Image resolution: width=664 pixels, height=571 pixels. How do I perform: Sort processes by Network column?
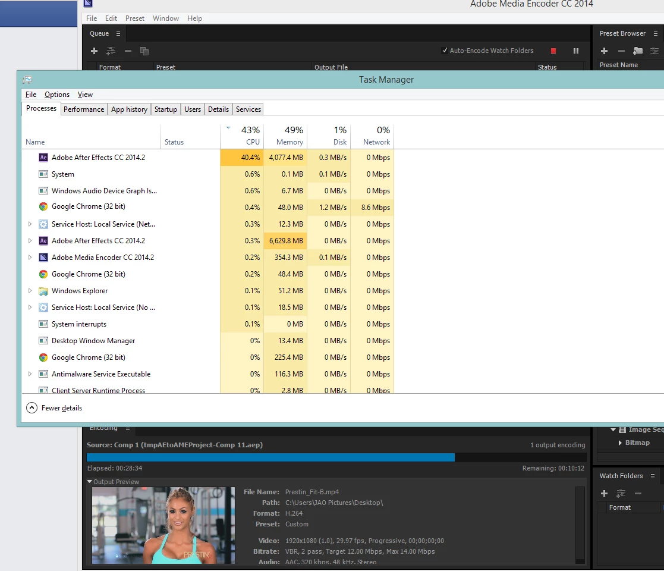[x=372, y=136]
